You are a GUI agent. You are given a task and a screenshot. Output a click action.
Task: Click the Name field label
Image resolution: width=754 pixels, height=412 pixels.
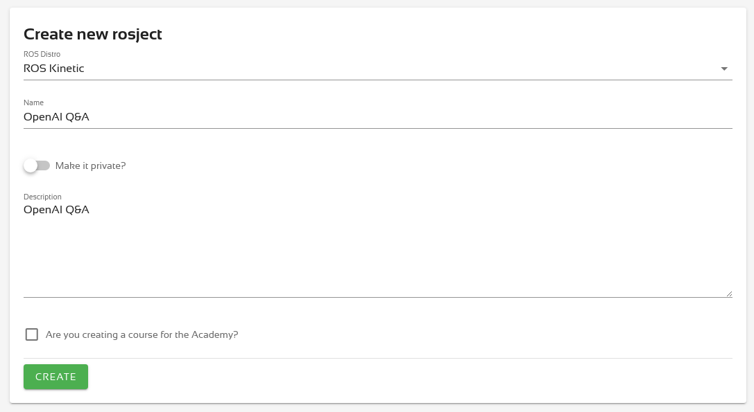(x=34, y=102)
